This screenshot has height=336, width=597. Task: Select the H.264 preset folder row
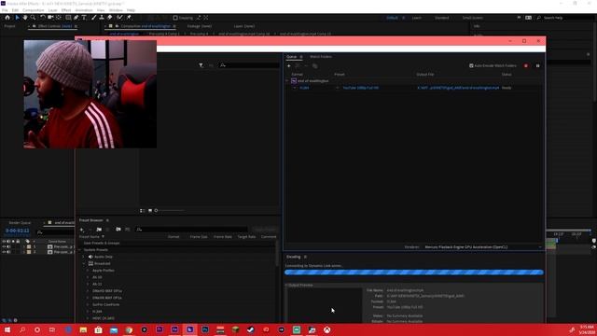point(97,312)
